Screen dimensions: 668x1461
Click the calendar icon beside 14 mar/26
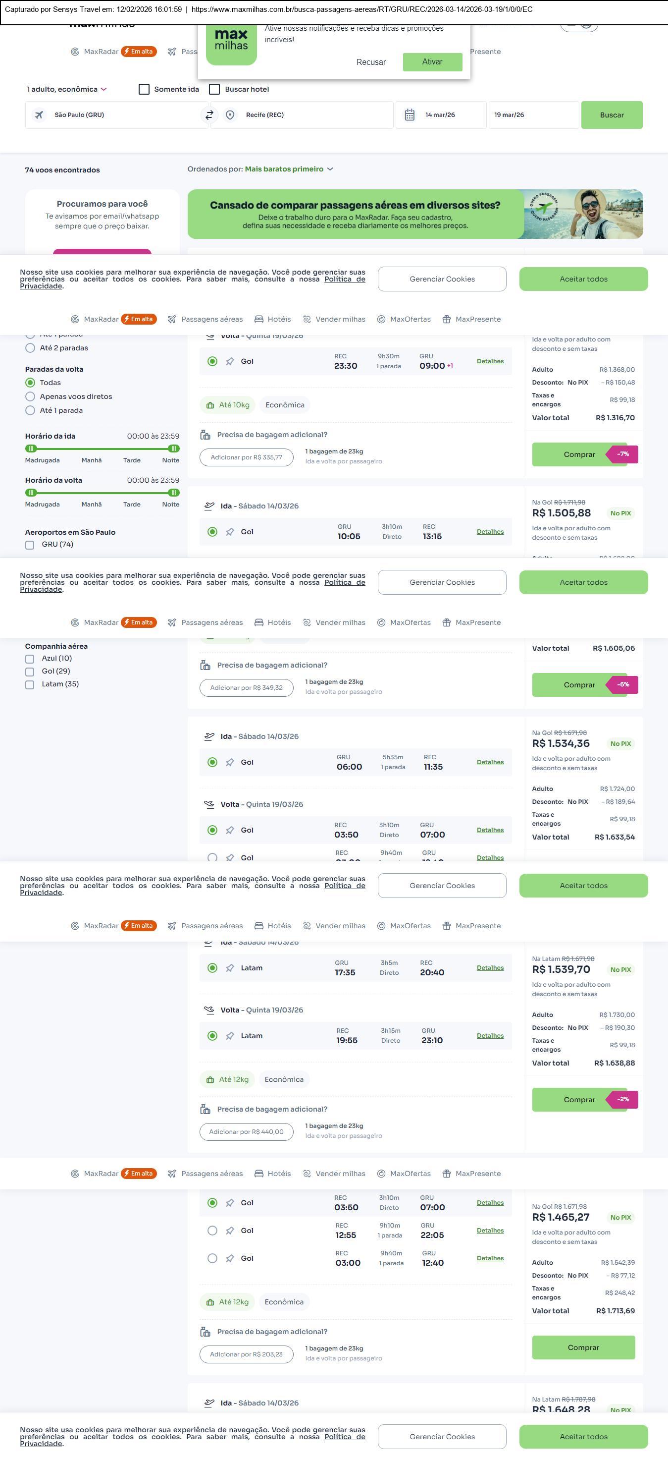410,115
